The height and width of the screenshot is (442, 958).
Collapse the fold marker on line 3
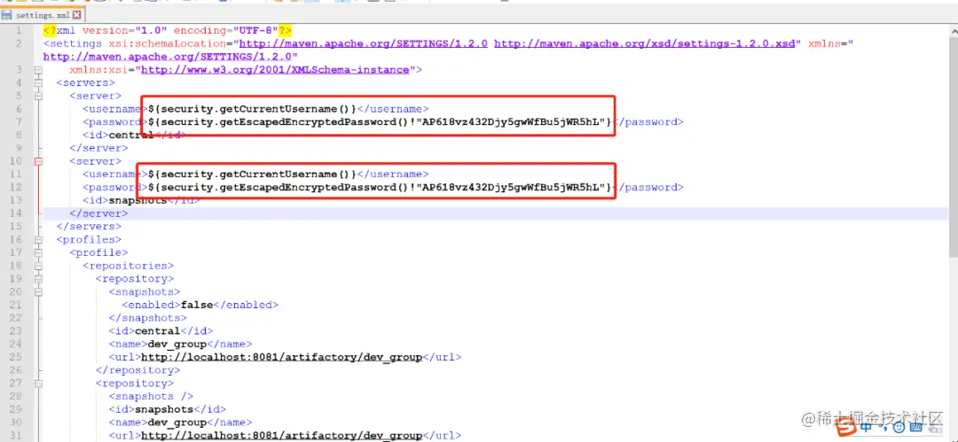(x=38, y=70)
